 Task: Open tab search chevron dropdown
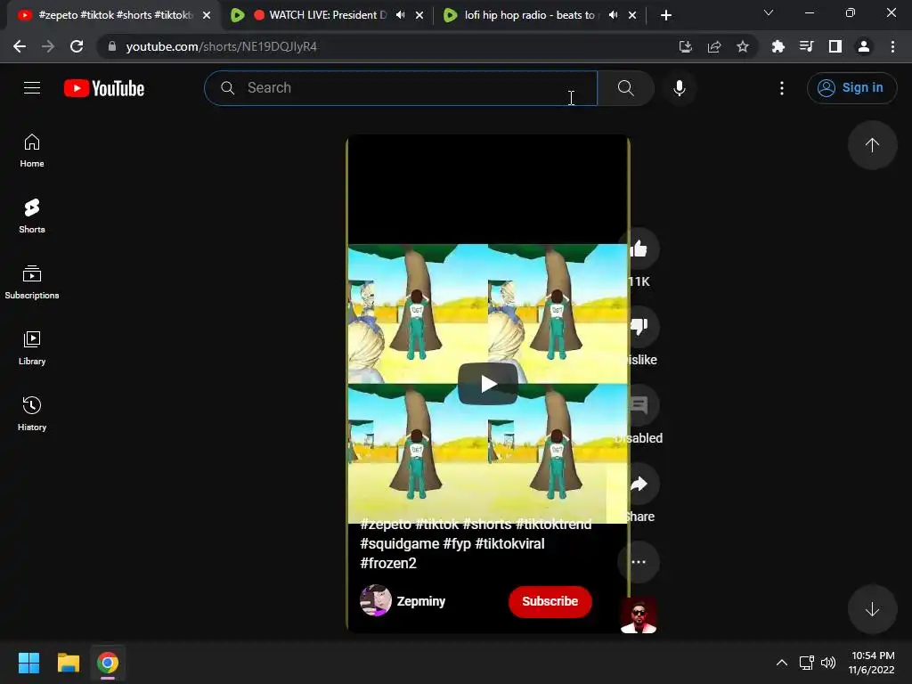pos(769,12)
